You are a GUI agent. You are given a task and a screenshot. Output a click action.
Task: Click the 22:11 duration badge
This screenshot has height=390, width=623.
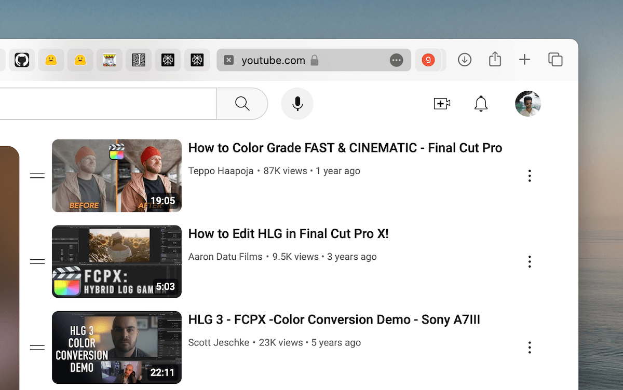(163, 372)
